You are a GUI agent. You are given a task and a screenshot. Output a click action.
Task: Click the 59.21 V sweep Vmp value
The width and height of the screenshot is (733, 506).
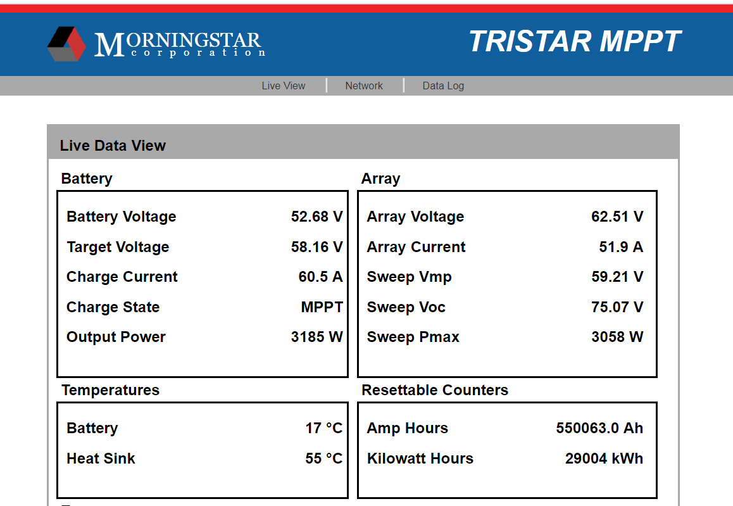pyautogui.click(x=617, y=277)
